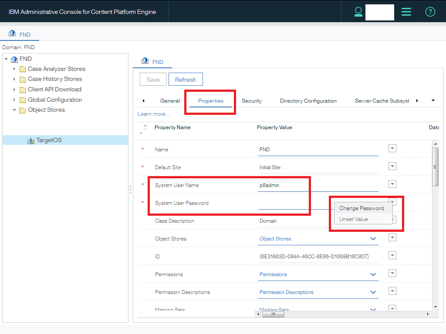Screen dimensions: 446x334
Task: Click the sort arrows beside Property Name
Action: tap(145, 127)
